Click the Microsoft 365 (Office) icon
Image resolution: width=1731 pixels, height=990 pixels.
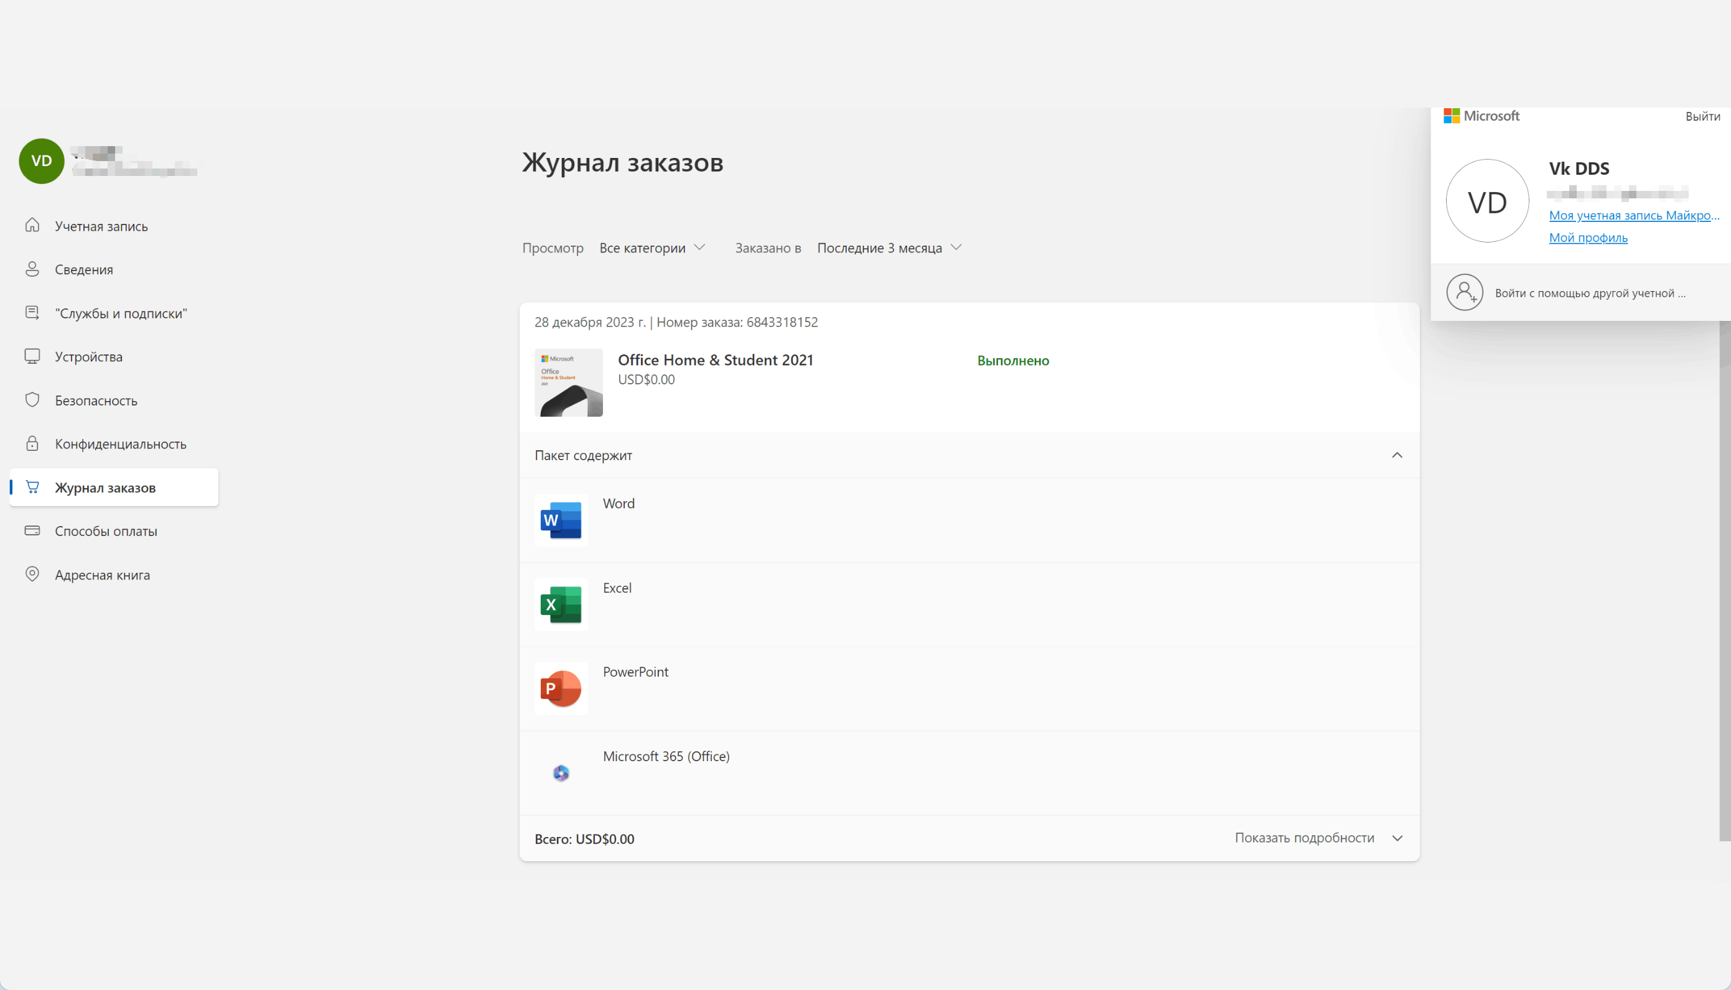coord(561,772)
